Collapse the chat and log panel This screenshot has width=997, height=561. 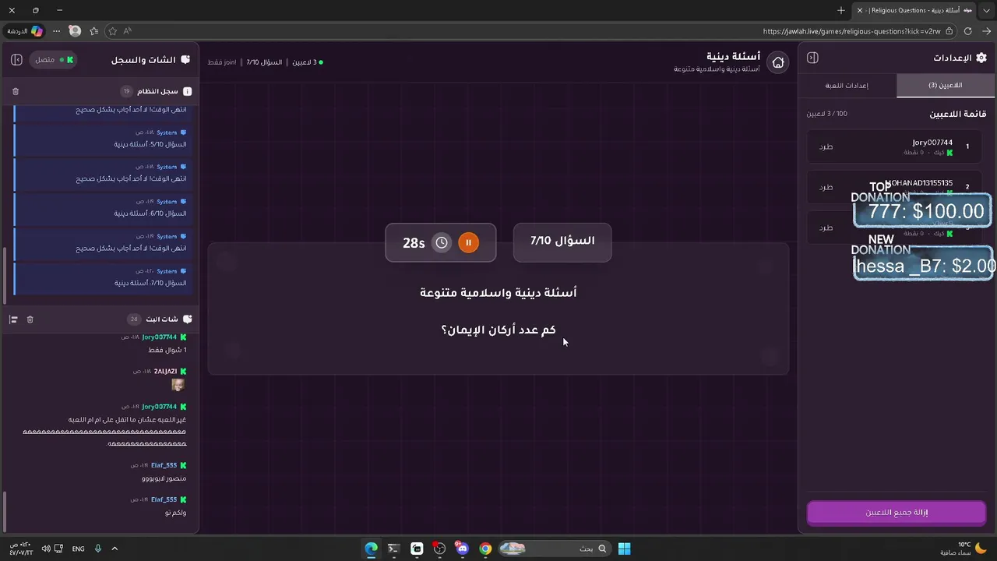coord(17,59)
